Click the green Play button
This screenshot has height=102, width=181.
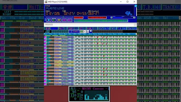tap(54, 20)
